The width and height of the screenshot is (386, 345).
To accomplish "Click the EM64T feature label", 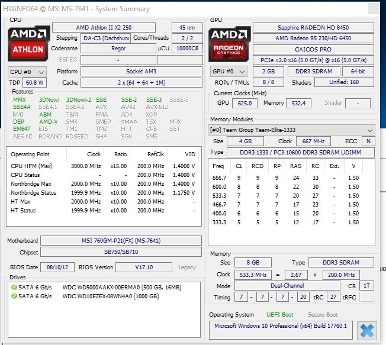I will pyautogui.click(x=22, y=128).
